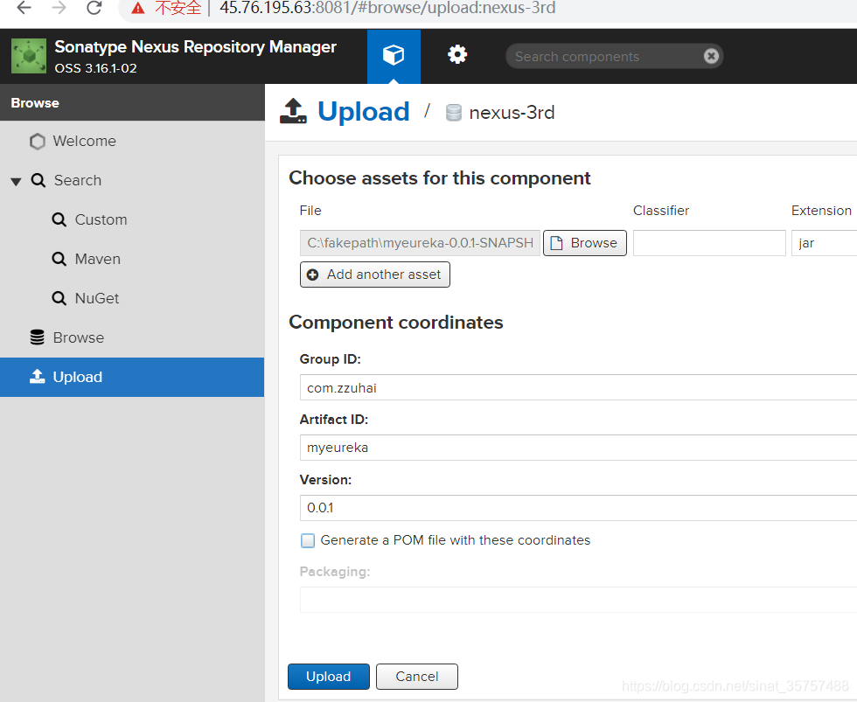The width and height of the screenshot is (857, 702).
Task: Open the Browse cube icon in header
Action: click(394, 56)
